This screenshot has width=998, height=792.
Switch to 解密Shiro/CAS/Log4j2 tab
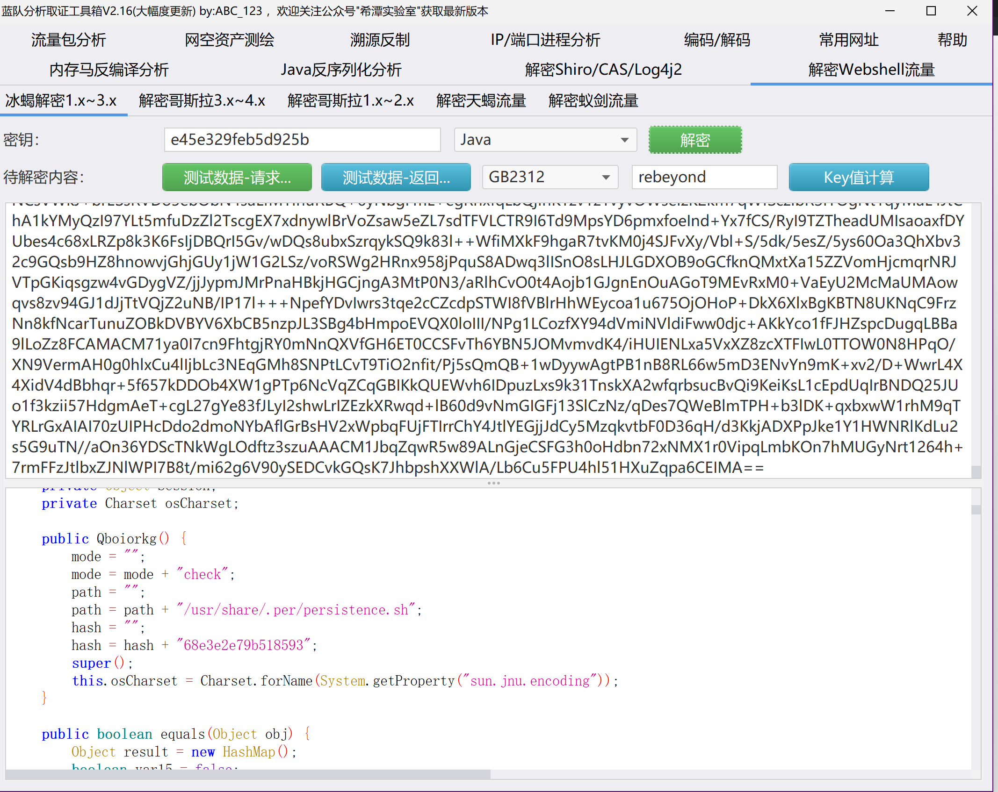pyautogui.click(x=603, y=70)
